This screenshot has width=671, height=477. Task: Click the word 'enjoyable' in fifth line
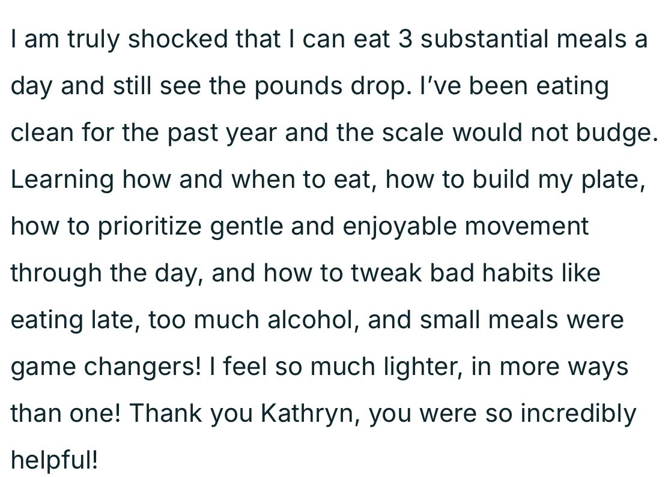tap(399, 227)
